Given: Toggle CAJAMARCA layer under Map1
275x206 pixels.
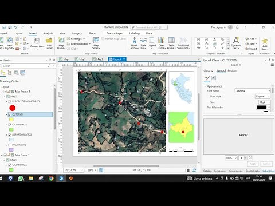Looking at the screenshot, I should 10,165.
